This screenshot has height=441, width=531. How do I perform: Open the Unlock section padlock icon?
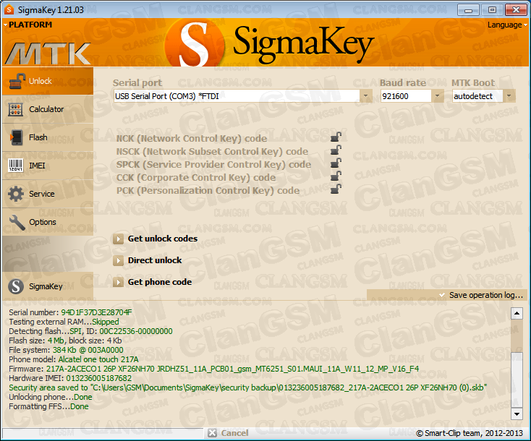click(17, 81)
